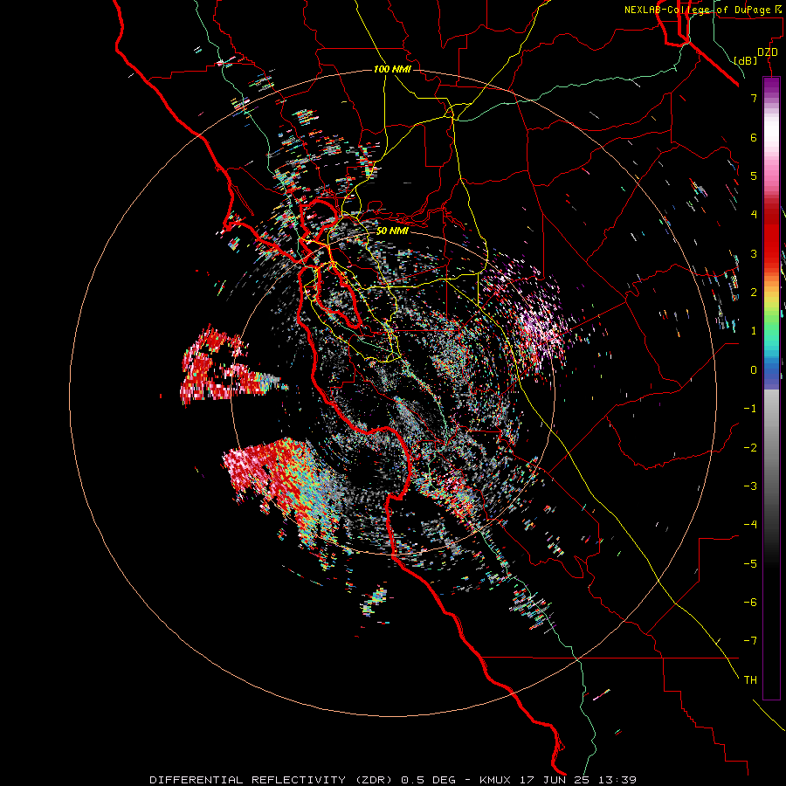Screen dimensions: 786x786
Task: Click the 6 tick label on the scale
Action: click(x=754, y=137)
